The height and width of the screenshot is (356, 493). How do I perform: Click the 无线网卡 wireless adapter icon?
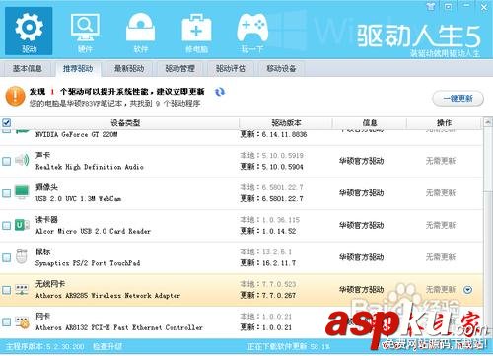(22, 290)
